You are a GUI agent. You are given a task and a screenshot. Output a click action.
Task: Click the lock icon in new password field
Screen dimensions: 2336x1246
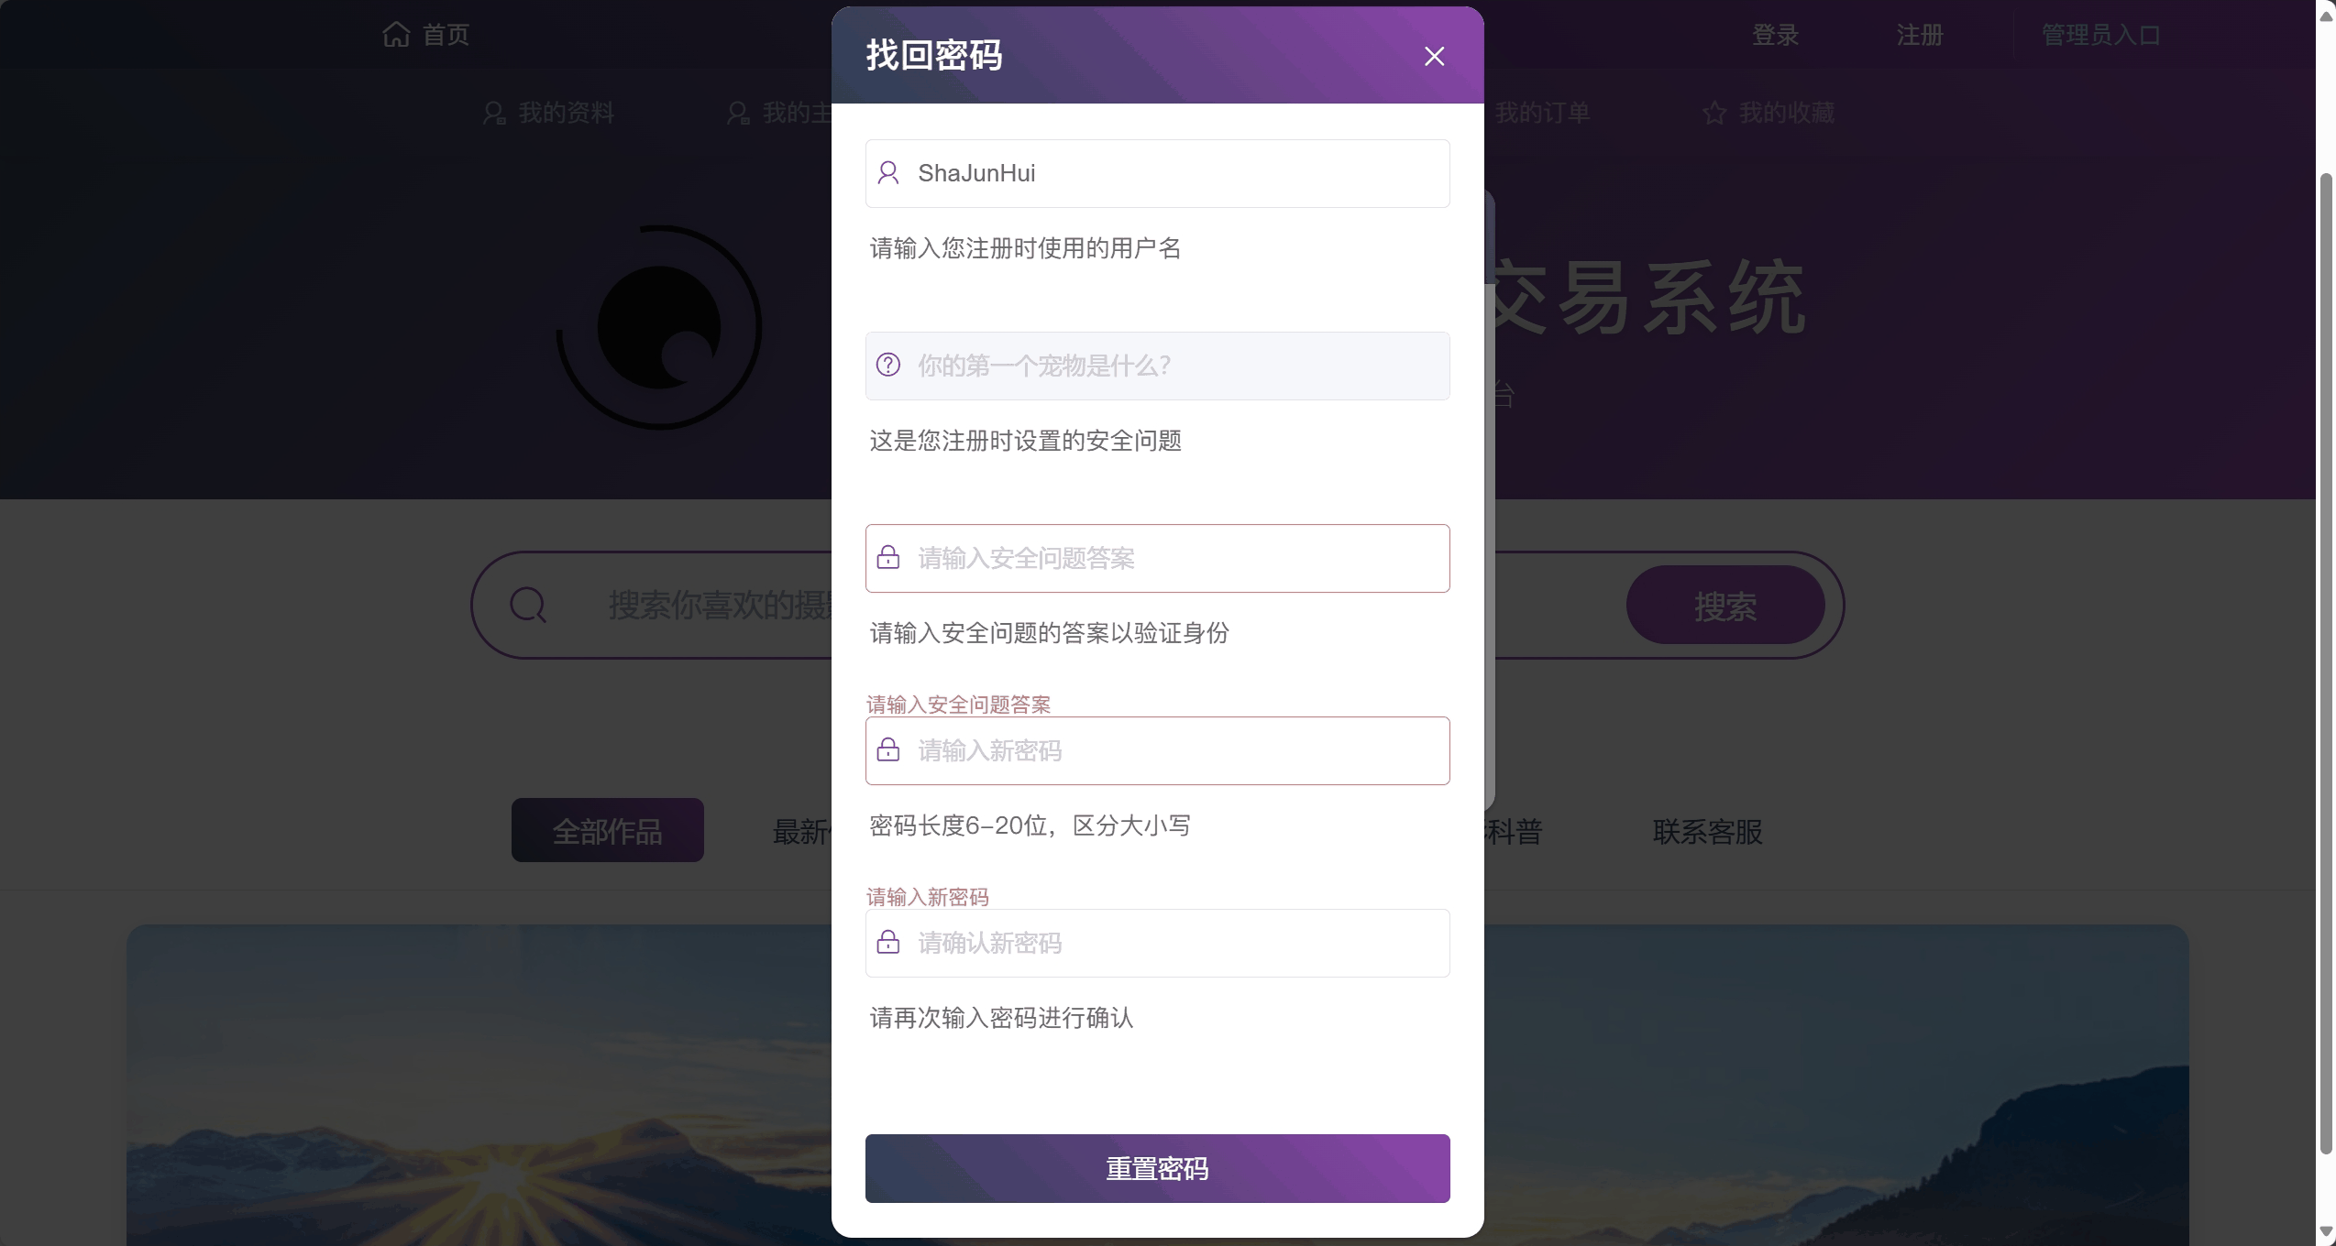tap(887, 749)
